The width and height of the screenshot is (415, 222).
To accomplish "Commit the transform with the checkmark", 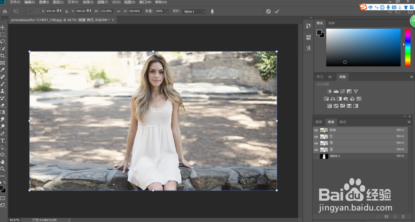I will click(x=277, y=11).
